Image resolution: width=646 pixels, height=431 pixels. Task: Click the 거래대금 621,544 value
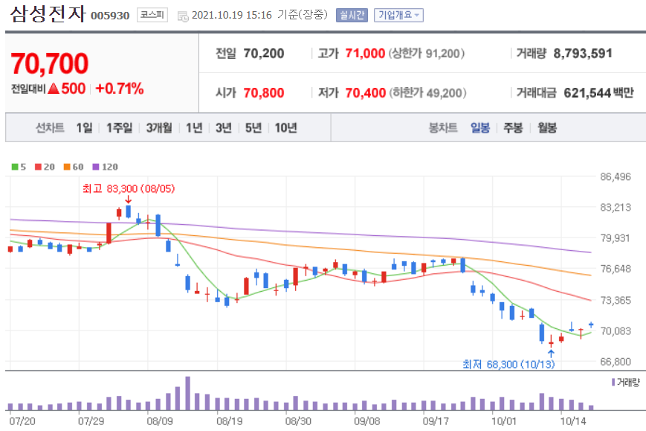[587, 93]
